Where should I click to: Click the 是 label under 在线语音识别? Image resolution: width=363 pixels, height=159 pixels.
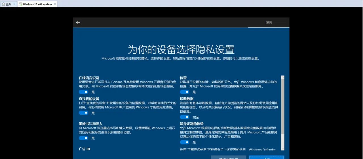click(93, 92)
